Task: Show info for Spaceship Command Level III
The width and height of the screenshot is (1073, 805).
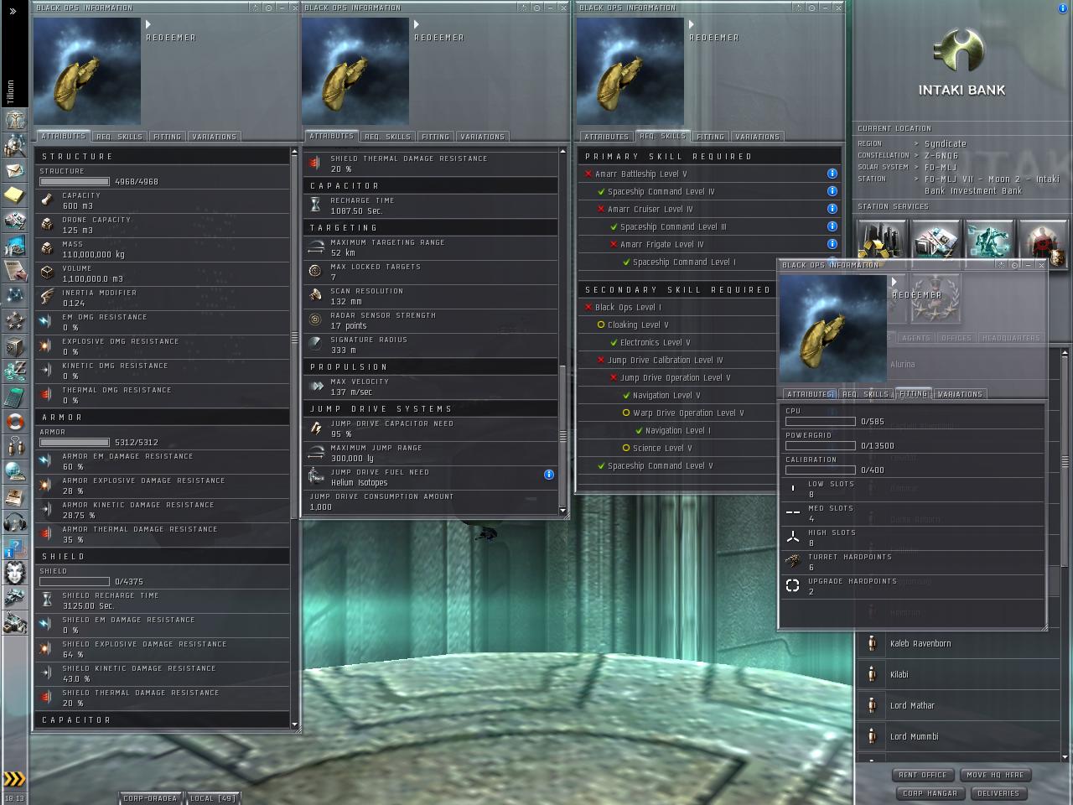Action: (x=832, y=226)
